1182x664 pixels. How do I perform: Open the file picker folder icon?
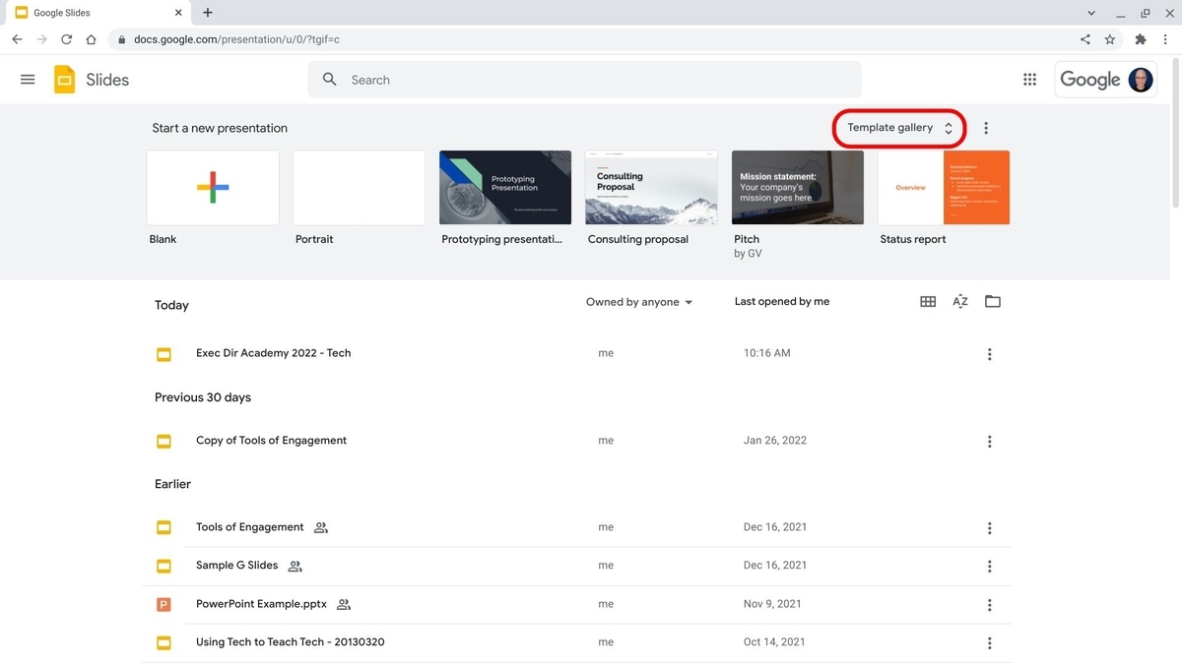click(x=992, y=301)
